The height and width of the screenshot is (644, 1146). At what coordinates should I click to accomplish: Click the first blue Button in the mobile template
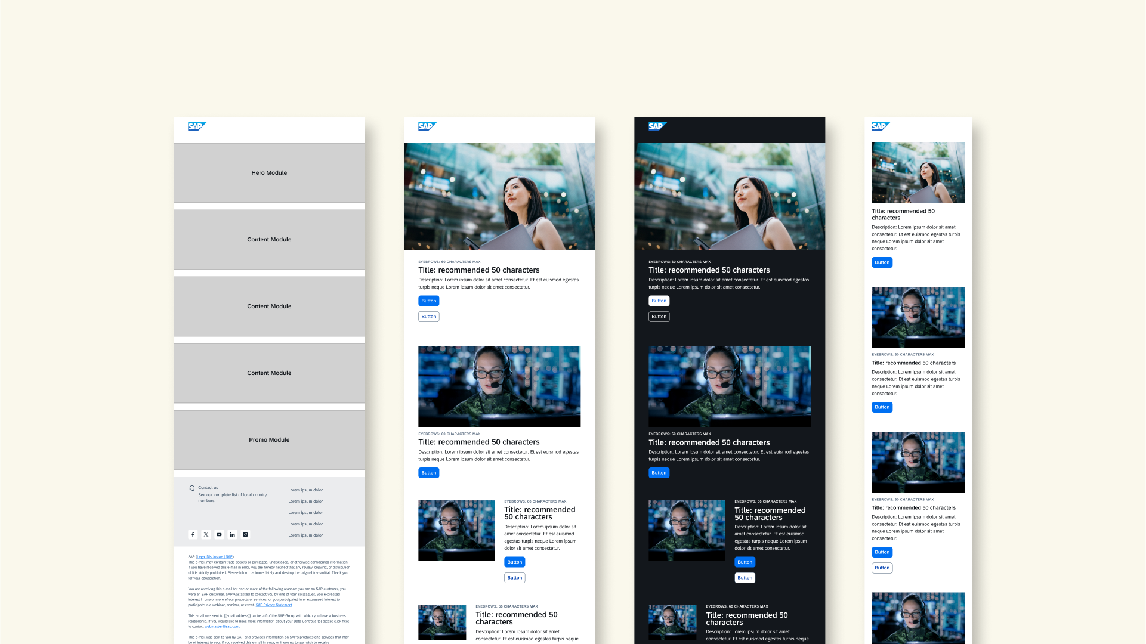(882, 262)
